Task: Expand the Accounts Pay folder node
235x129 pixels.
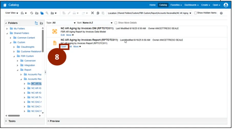Action: point(21,75)
